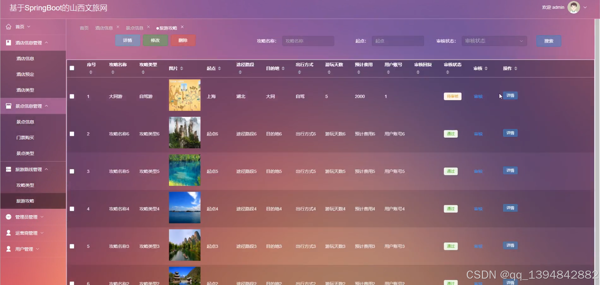Expand the 管理员管理 menu

42,217
